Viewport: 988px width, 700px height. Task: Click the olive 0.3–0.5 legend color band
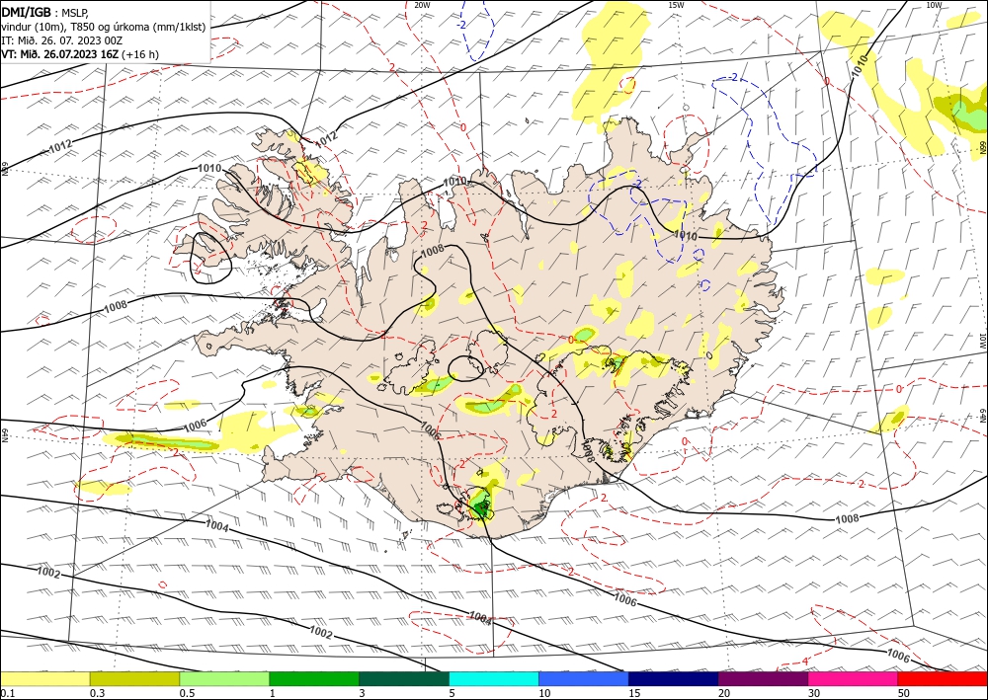[x=134, y=679]
